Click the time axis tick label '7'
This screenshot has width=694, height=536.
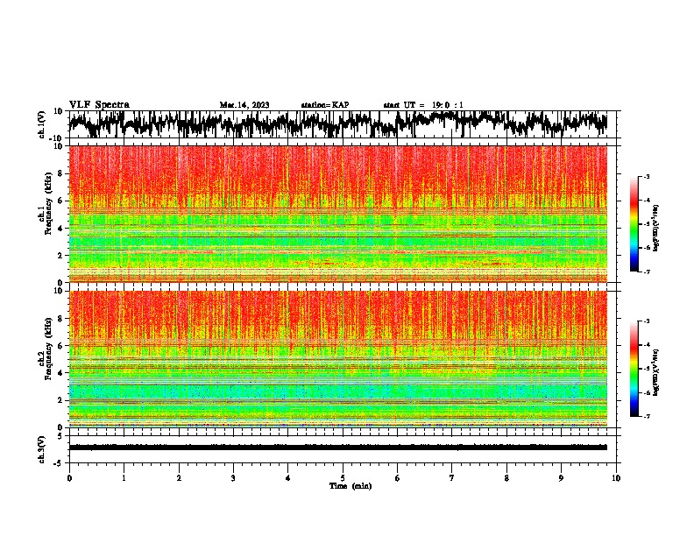pyautogui.click(x=452, y=478)
